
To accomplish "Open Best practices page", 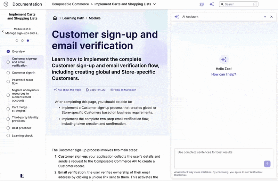I will (22, 128).
